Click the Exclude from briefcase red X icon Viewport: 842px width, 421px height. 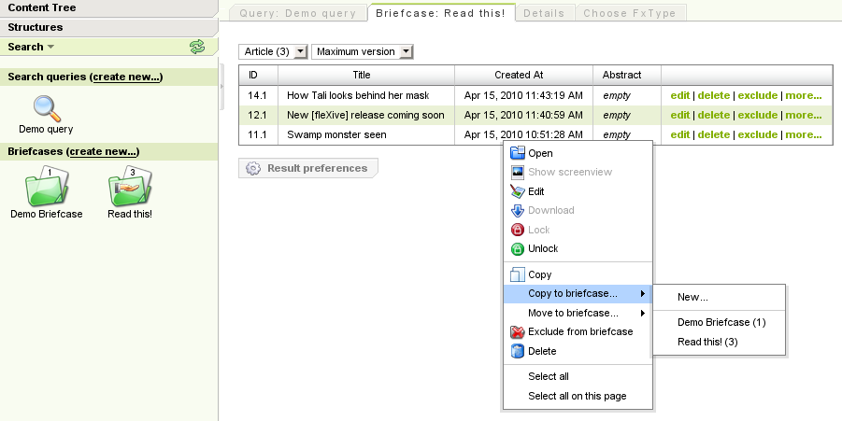click(517, 332)
